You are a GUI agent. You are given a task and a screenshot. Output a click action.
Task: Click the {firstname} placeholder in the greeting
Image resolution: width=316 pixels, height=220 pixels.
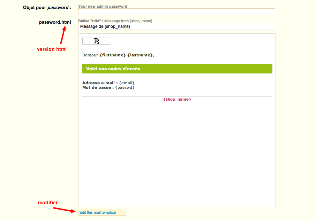(112, 55)
